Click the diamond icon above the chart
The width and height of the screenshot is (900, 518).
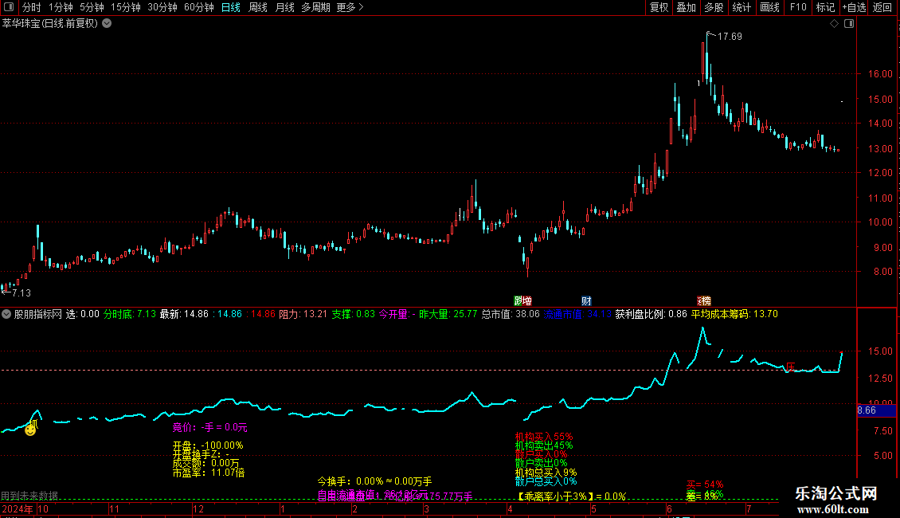click(x=835, y=24)
